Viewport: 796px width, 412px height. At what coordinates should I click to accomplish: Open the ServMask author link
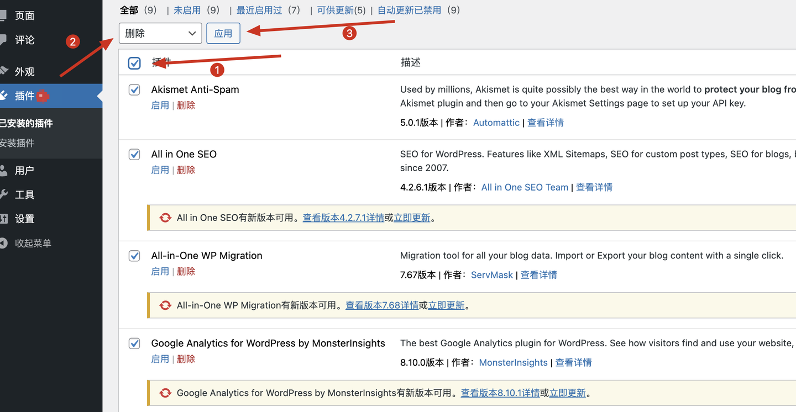(x=492, y=275)
